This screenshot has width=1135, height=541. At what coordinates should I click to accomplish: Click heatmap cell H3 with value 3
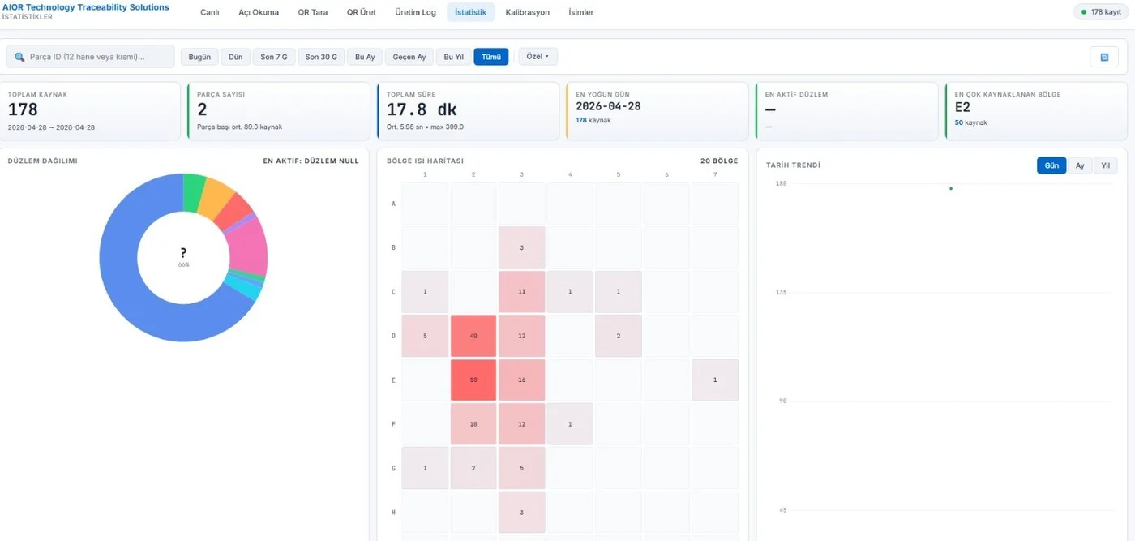[522, 512]
